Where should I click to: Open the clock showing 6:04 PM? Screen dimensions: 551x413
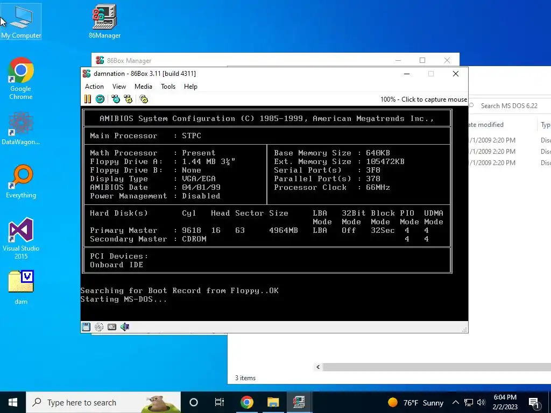pyautogui.click(x=505, y=402)
